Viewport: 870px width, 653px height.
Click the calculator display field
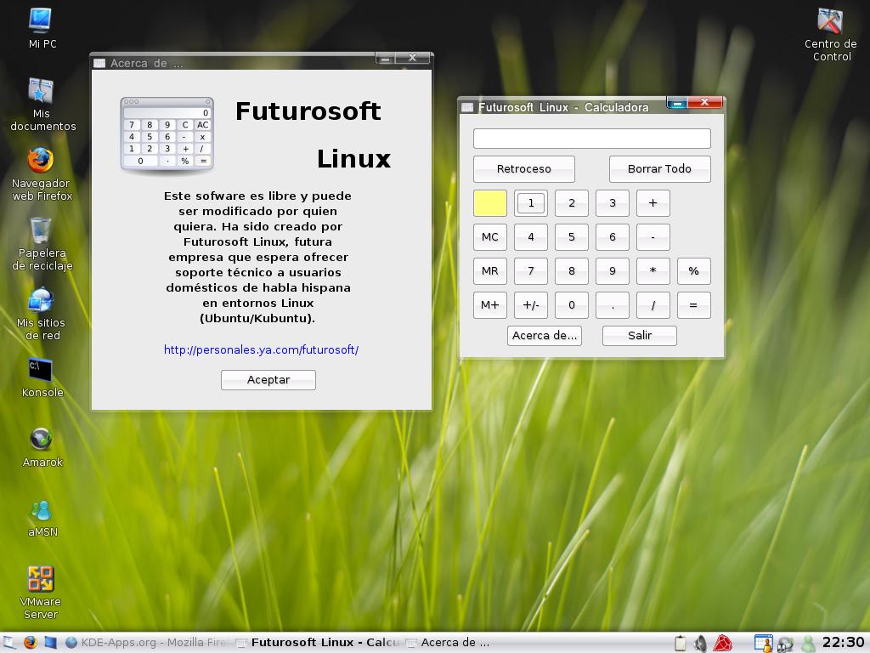pos(592,139)
